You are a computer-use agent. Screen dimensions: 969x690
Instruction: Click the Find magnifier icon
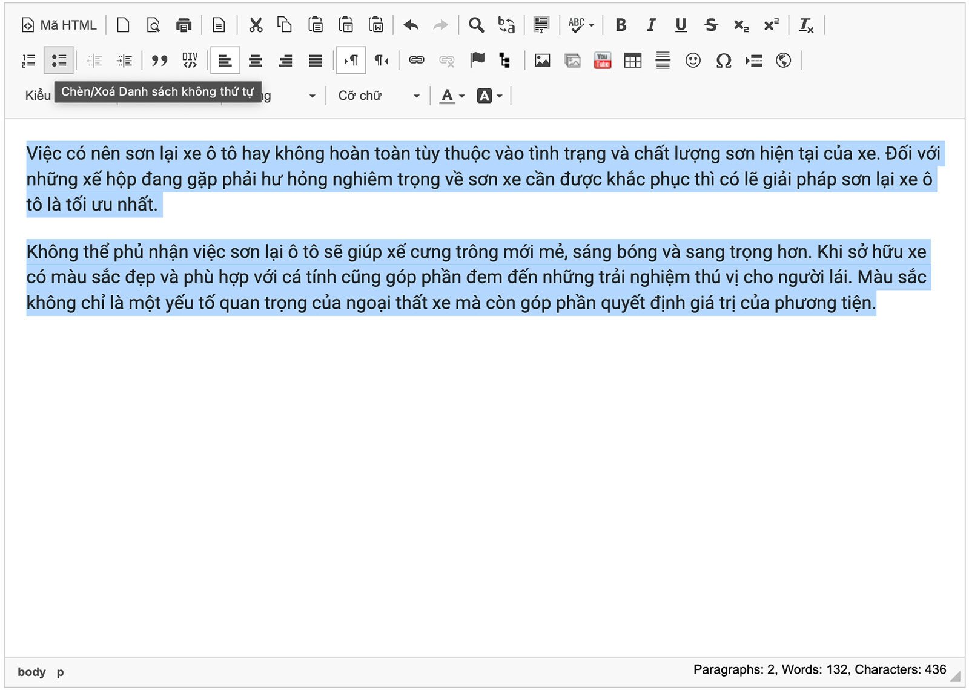click(x=476, y=25)
